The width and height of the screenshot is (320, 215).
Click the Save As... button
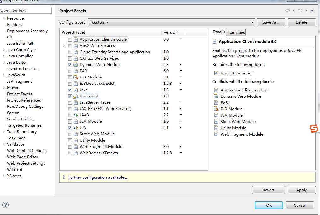(x=271, y=22)
